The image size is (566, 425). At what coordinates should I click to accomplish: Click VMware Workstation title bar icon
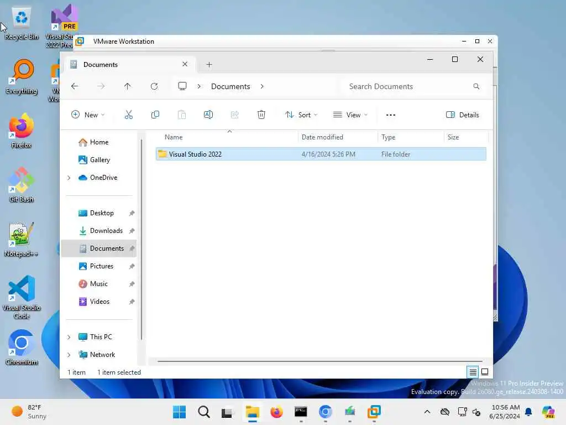pyautogui.click(x=80, y=41)
